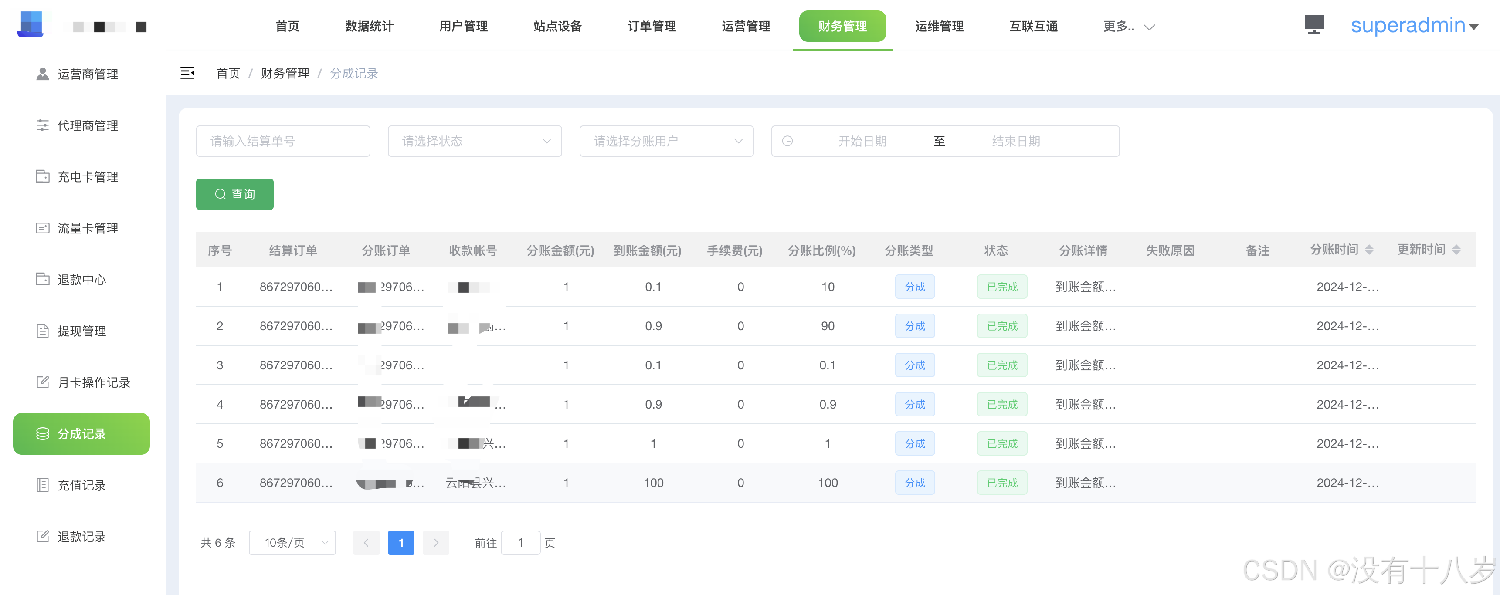Expand the 请选择状态 dropdown

pyautogui.click(x=475, y=141)
